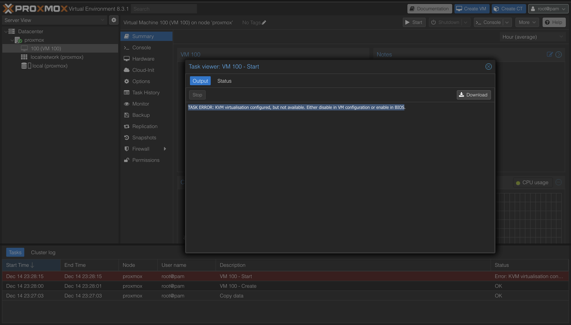Close the Task viewer dialog
The height and width of the screenshot is (325, 571).
[x=488, y=67]
